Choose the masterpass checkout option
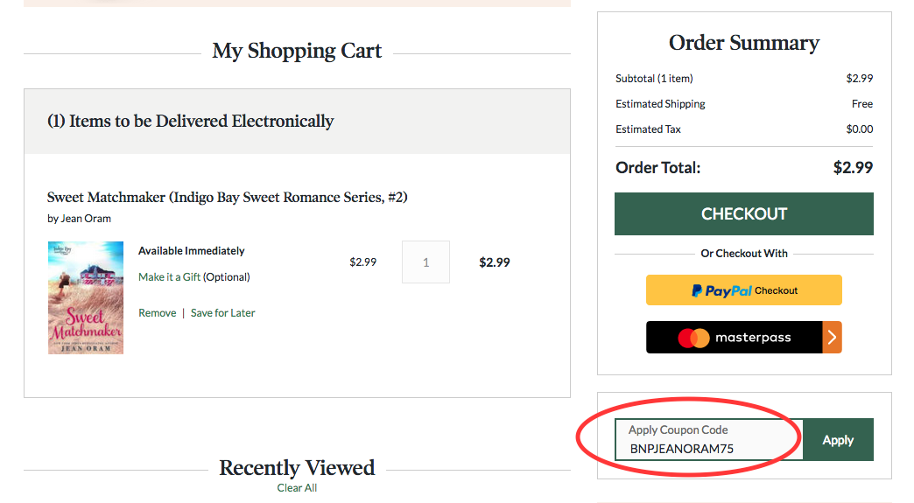914x503 pixels. pos(744,337)
